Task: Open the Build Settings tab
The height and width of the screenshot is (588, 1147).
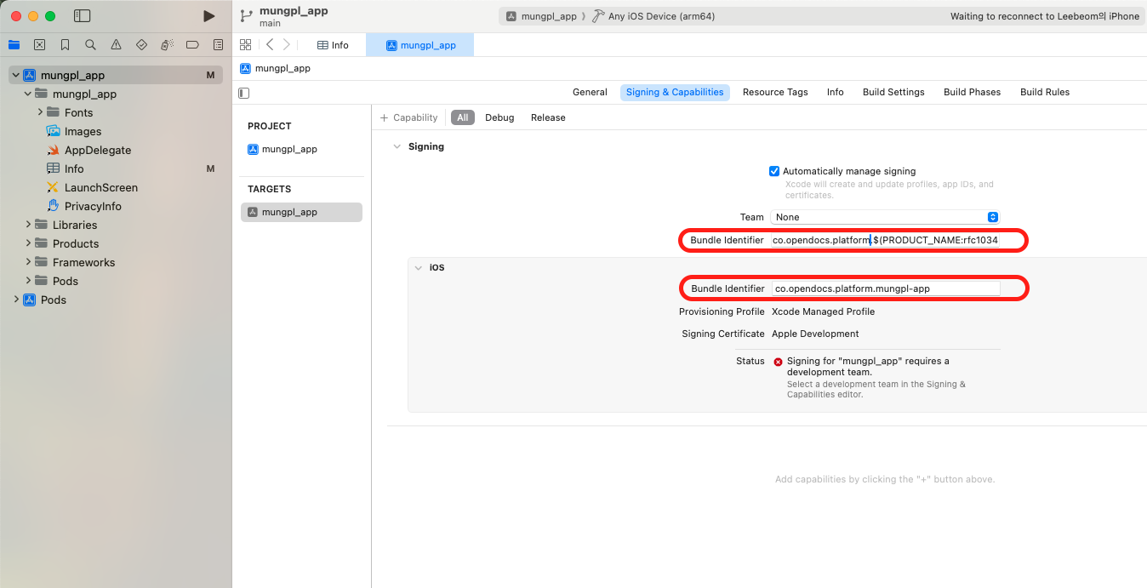Action: (893, 92)
